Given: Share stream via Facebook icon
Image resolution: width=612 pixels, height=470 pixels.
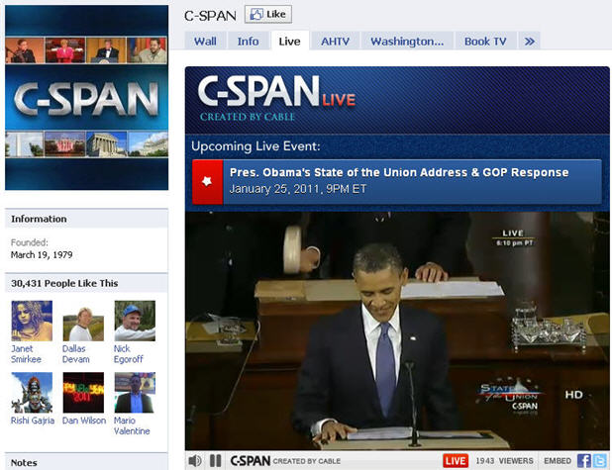Looking at the screenshot, I should [584, 460].
